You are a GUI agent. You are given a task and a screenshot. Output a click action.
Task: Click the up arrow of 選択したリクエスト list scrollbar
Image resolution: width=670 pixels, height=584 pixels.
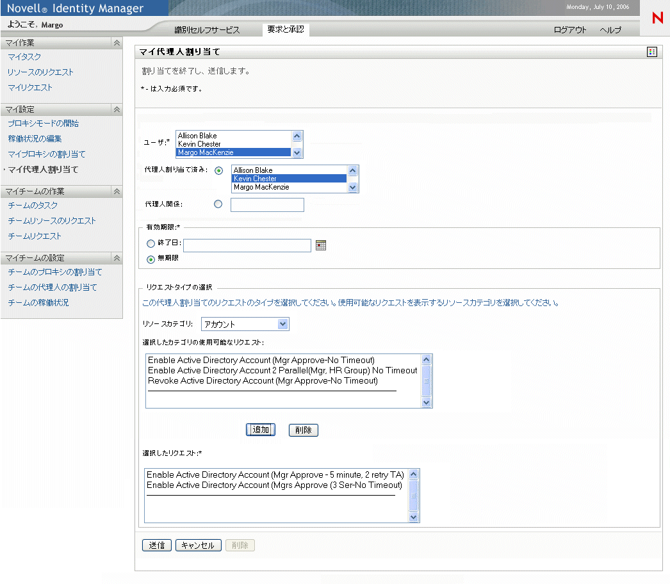pos(413,474)
